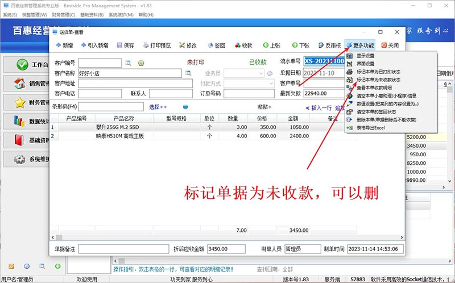Viewport: 455px width, 283px height.
Task: Click the horizontal scrollbar under the product table
Action: click(227, 237)
